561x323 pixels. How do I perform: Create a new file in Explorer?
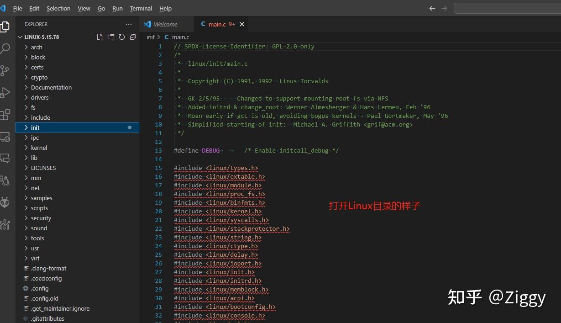[100, 37]
